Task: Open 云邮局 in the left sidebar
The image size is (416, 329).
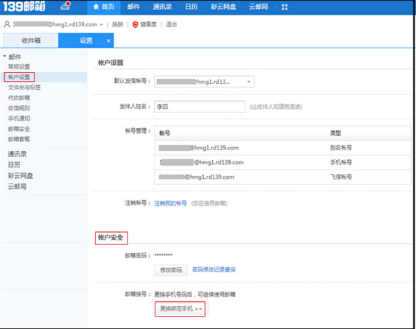Action: pyautogui.click(x=17, y=186)
